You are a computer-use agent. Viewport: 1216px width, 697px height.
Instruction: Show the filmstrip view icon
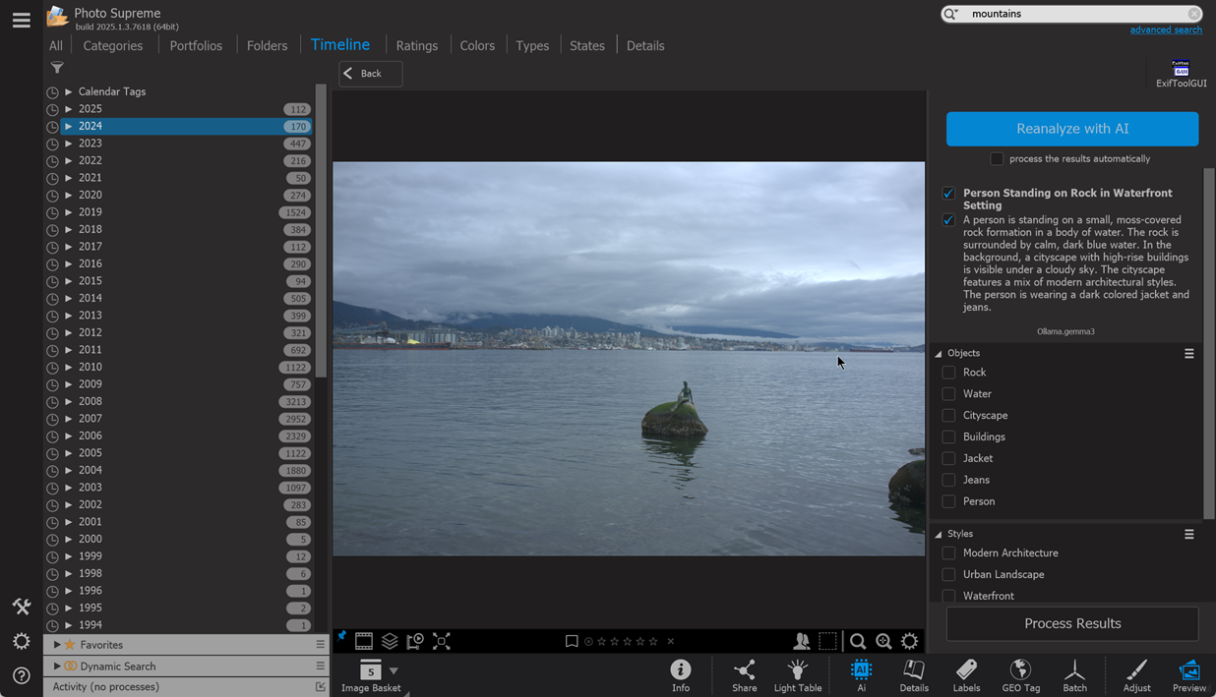pyautogui.click(x=364, y=641)
